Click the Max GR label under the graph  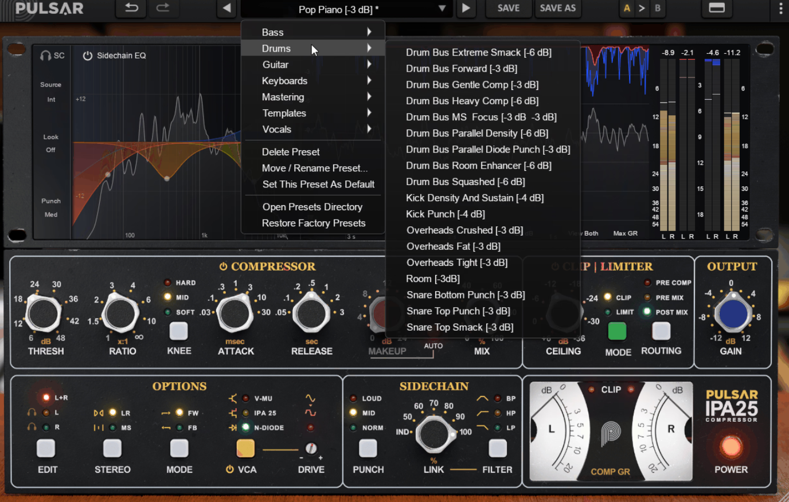pos(625,233)
